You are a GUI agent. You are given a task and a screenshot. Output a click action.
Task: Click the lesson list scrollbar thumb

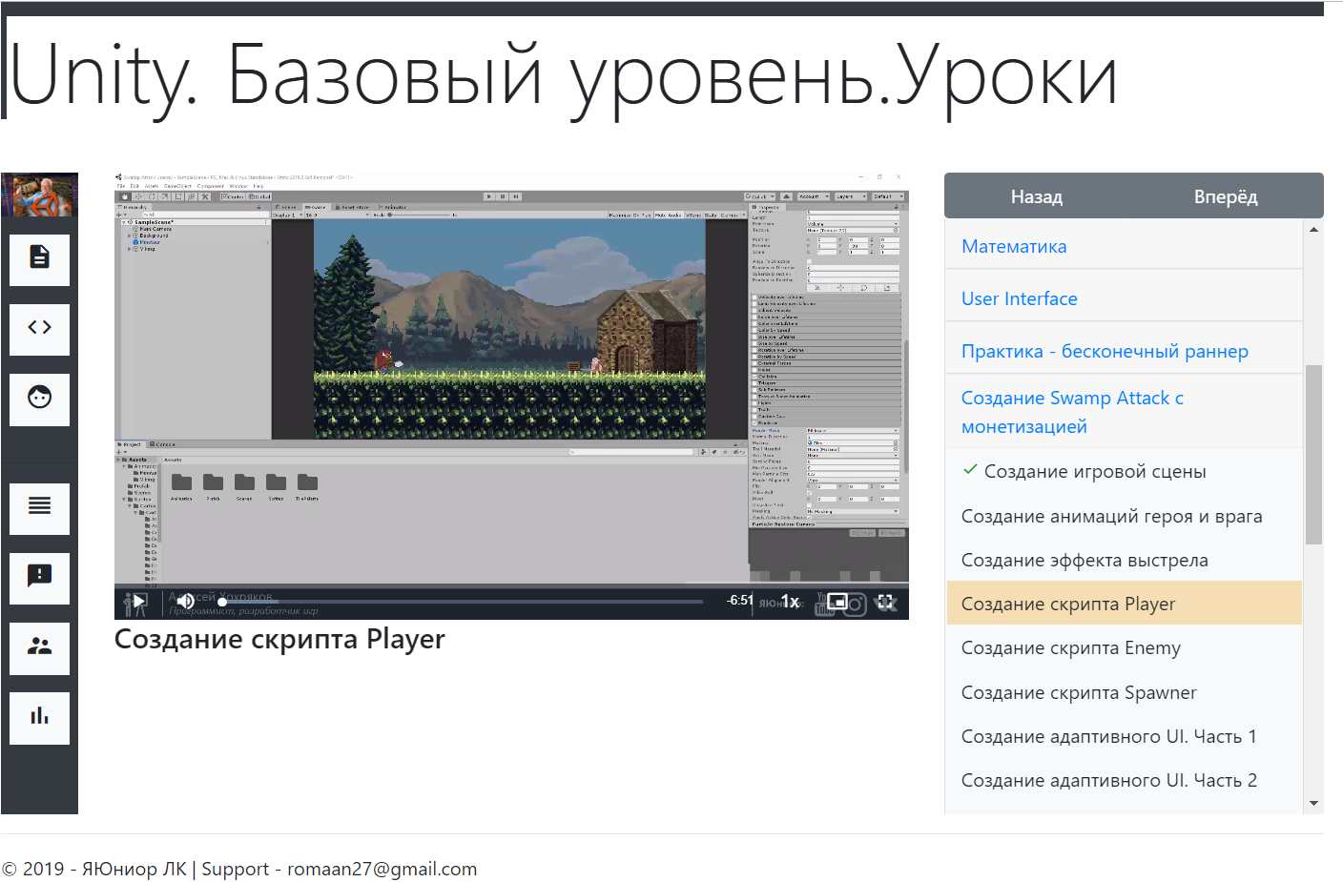1314,454
